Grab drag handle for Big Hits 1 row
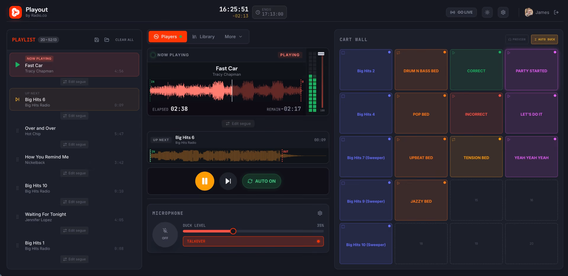Viewport: 568px width, 276px height. (17, 245)
